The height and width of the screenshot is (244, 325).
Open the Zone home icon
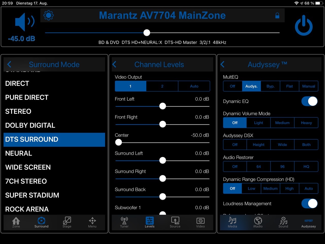coord(16,222)
